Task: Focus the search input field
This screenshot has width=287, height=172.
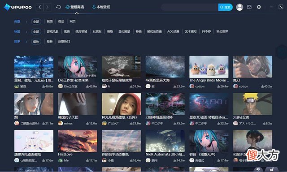Action: 190,7
